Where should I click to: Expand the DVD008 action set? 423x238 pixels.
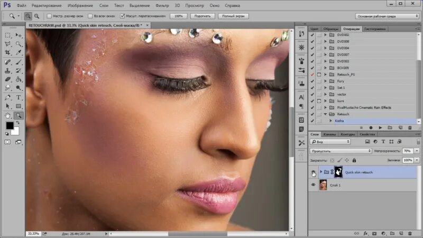coord(325,42)
